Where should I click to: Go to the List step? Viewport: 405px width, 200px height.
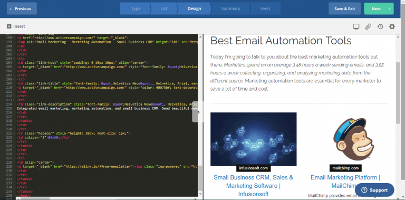click(x=164, y=8)
